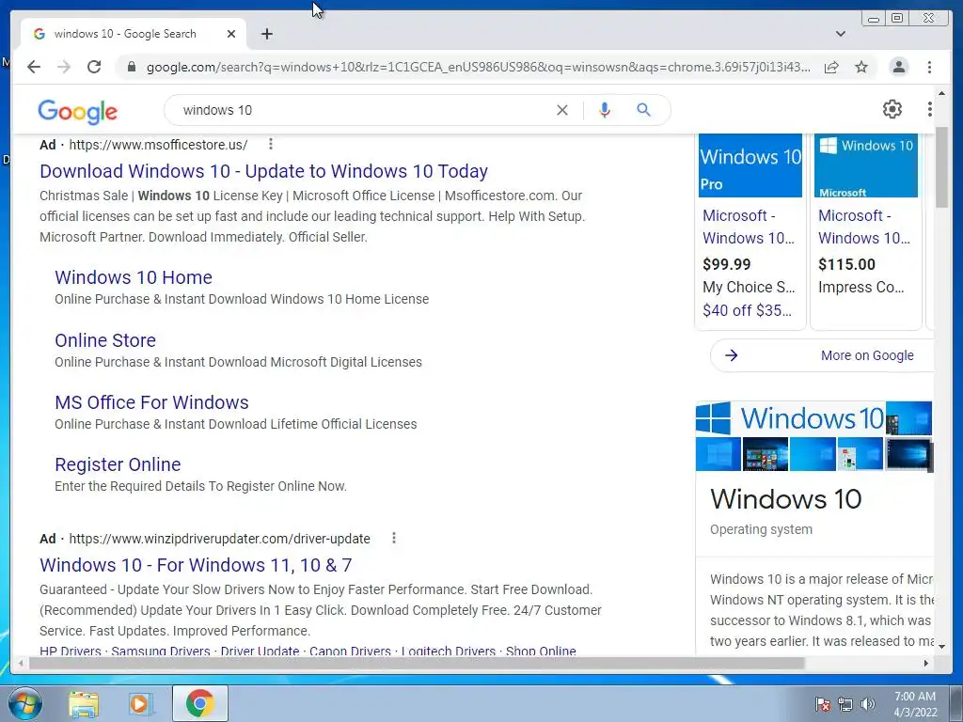Click the horizontal scrollbar thumb
This screenshot has height=722, width=963.
click(417, 663)
